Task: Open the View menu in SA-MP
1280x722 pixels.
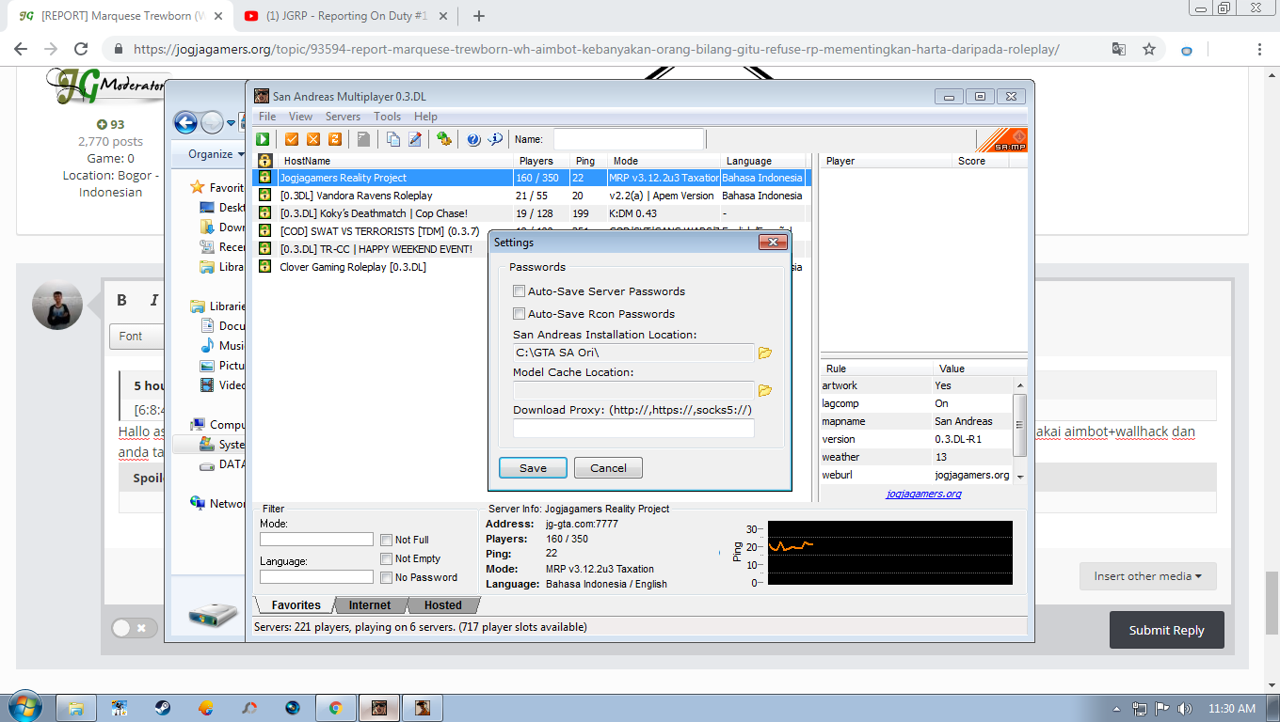Action: [300, 117]
